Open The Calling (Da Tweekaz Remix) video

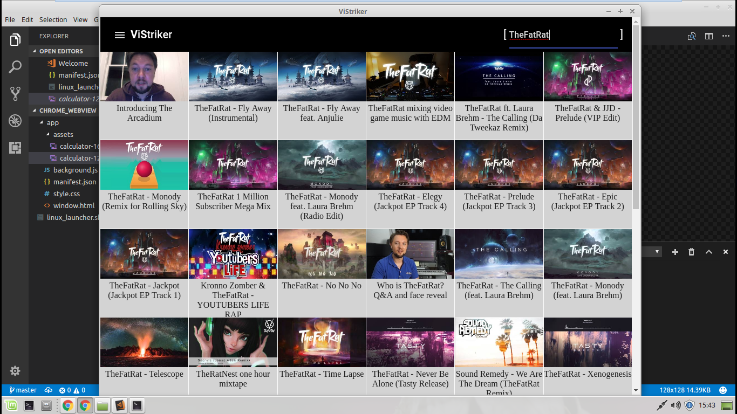[499, 77]
